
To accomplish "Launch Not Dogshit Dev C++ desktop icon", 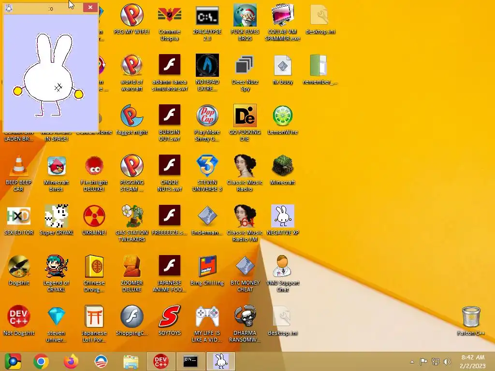I will [19, 316].
